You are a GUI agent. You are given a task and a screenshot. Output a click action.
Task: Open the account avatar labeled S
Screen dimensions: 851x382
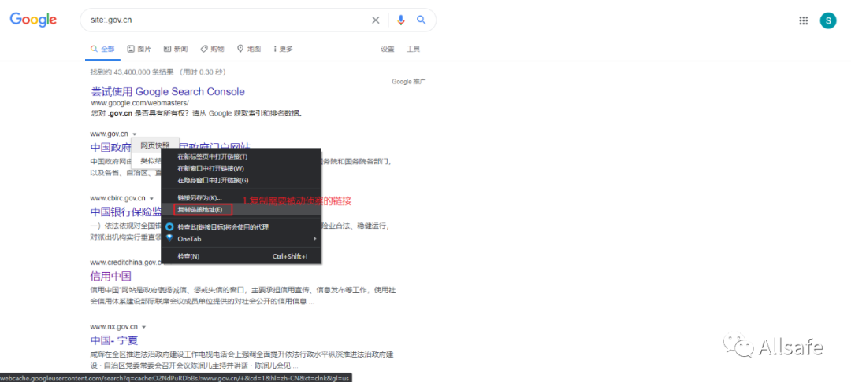(x=827, y=20)
